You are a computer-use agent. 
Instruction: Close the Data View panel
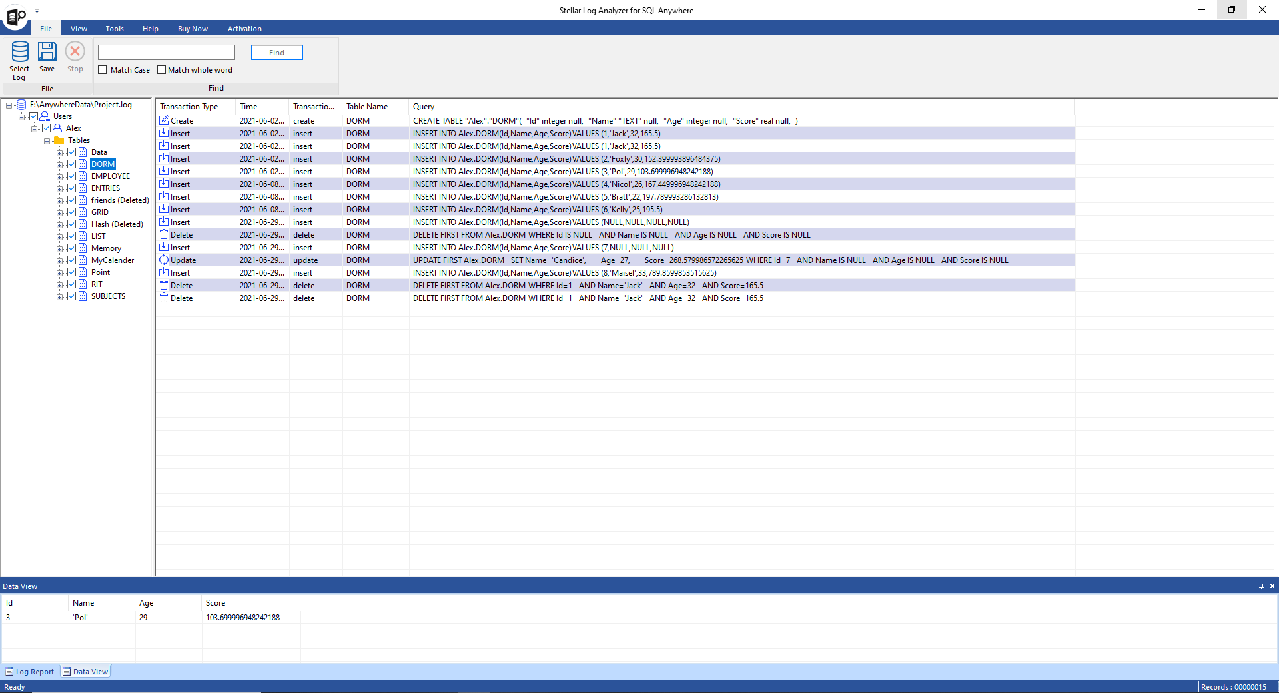click(1272, 586)
